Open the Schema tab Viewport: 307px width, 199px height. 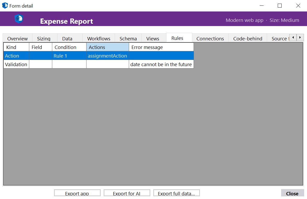point(128,38)
